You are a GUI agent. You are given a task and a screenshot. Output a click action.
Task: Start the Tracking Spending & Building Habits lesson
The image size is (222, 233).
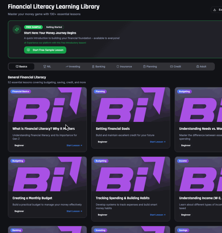pyautogui.click(x=158, y=215)
